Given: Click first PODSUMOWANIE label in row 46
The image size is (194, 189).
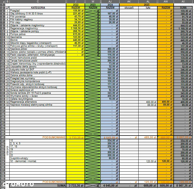Looking at the screenshot, I should click(x=54, y=137).
